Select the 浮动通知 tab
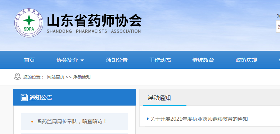This screenshot has height=134, width=280. [159, 98]
